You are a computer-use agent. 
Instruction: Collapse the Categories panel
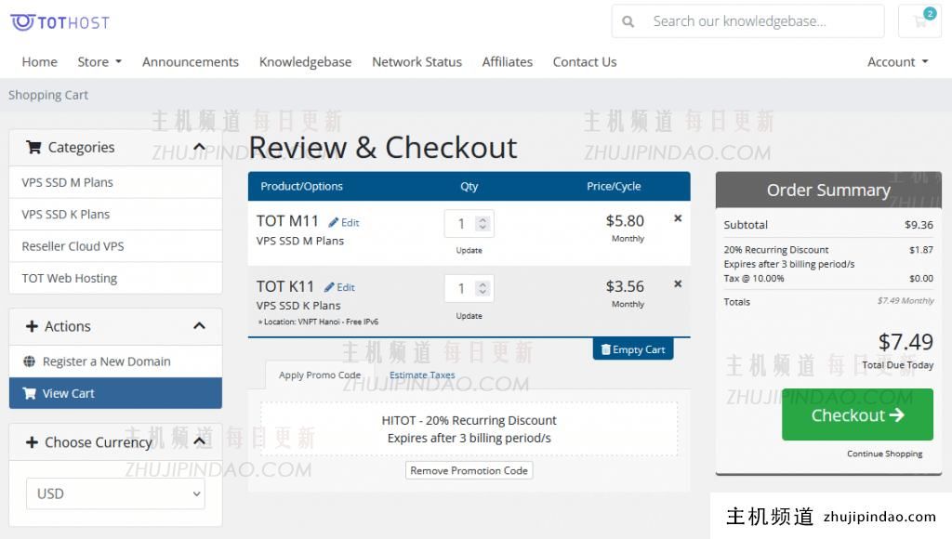(x=199, y=148)
